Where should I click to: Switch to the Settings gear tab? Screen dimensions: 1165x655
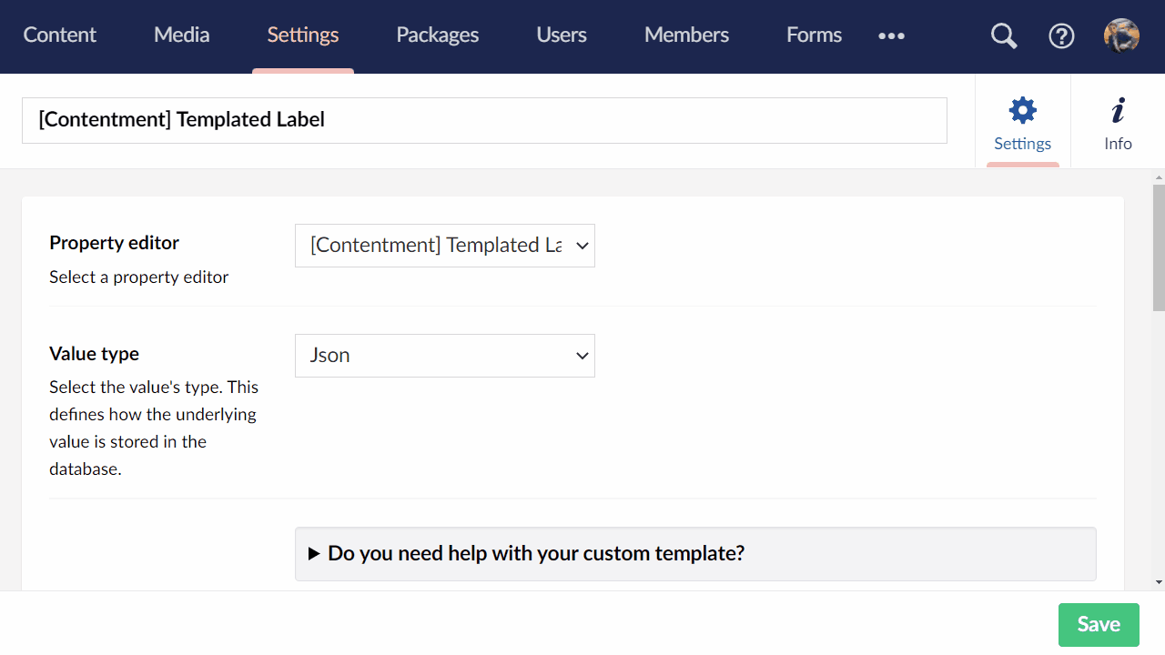coord(1023,121)
